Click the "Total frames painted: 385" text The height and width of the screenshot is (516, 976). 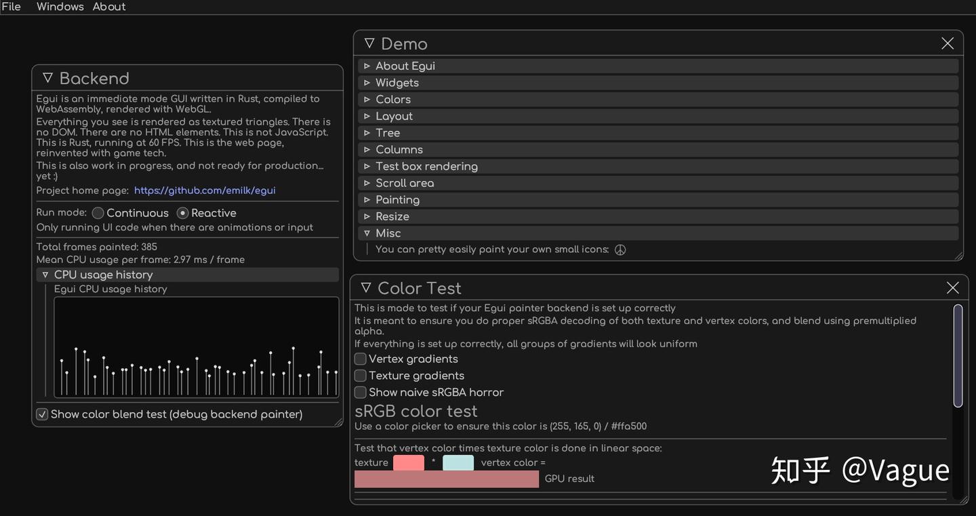(97, 247)
